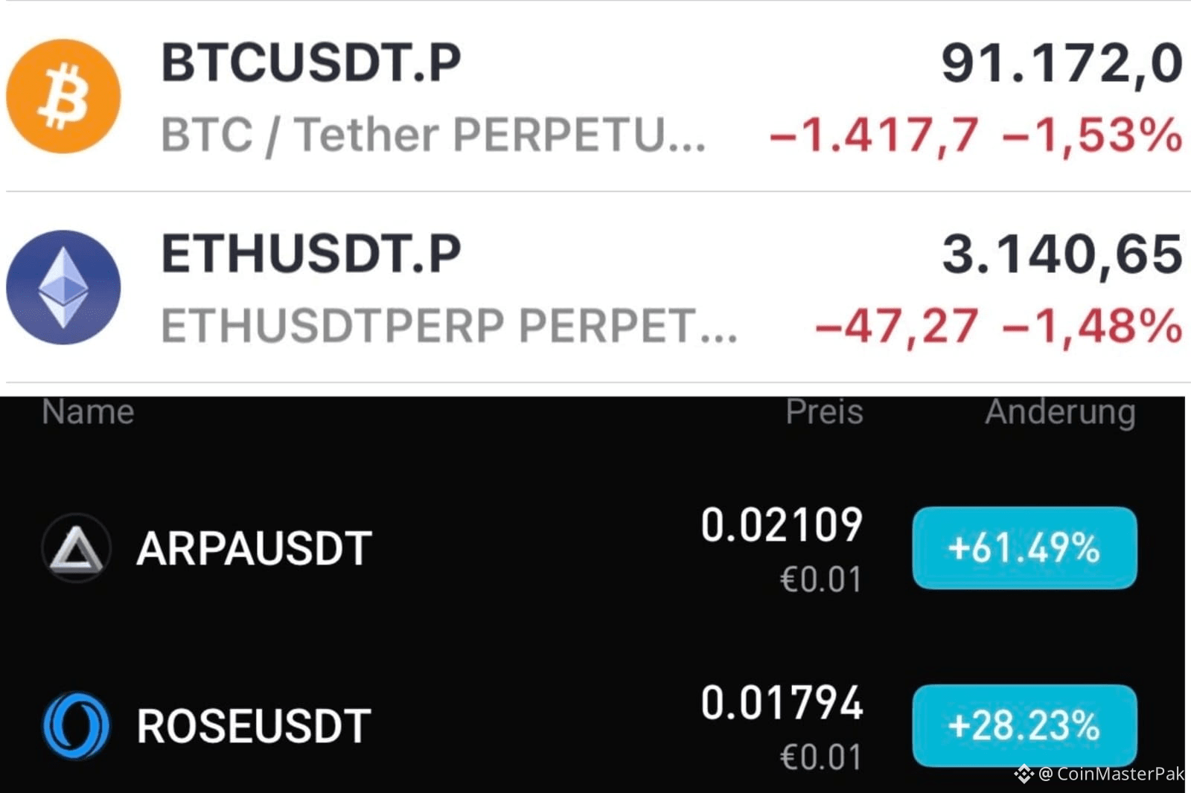The width and height of the screenshot is (1191, 793).
Task: Select the Name column header
Action: (x=87, y=412)
